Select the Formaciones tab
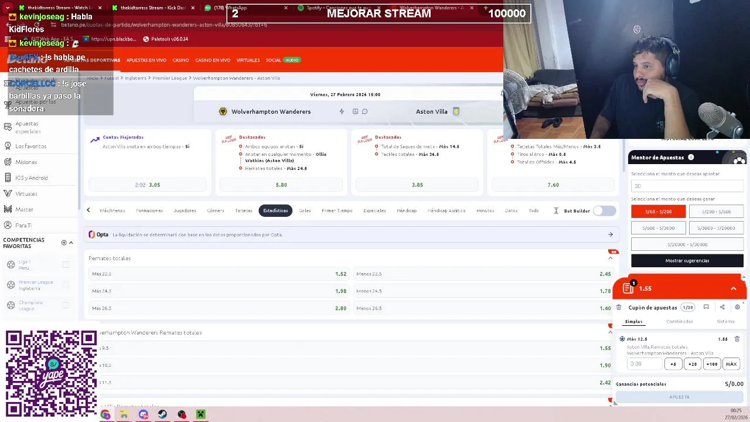The width and height of the screenshot is (750, 422). 149,210
